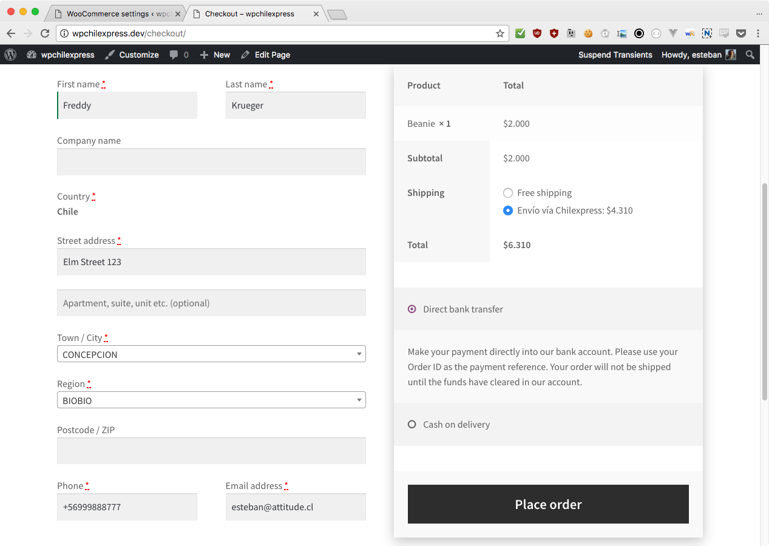Reload the checkout page
Screen dimensions: 769x546
[45, 33]
